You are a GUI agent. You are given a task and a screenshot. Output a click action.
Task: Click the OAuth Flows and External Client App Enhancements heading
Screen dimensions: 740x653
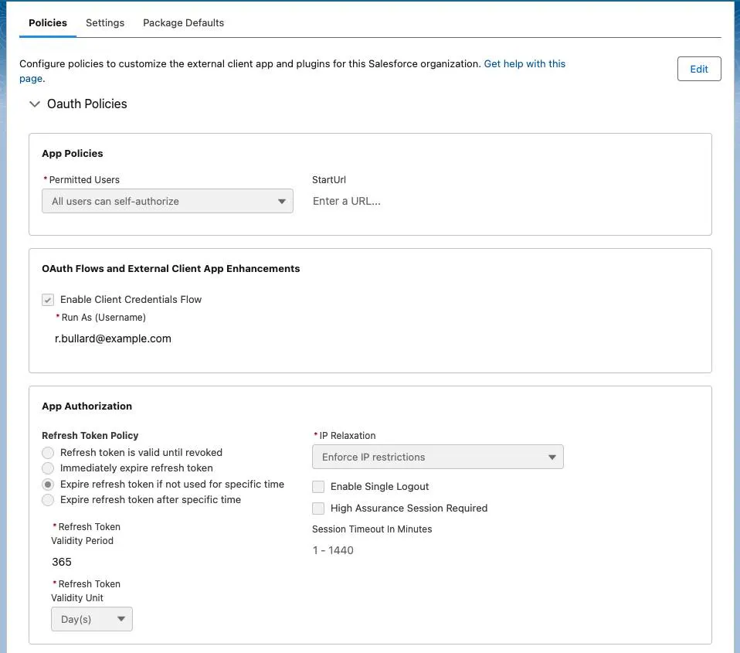[x=171, y=269]
